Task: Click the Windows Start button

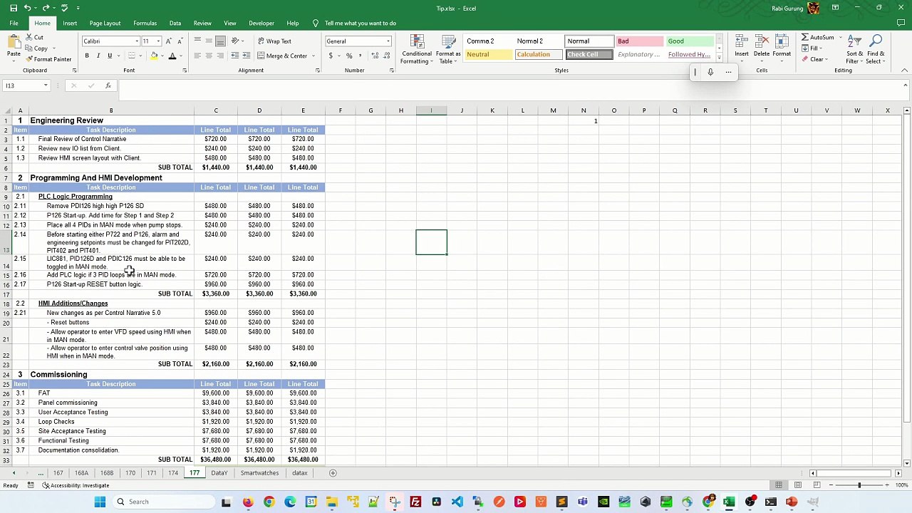Action: [100, 502]
